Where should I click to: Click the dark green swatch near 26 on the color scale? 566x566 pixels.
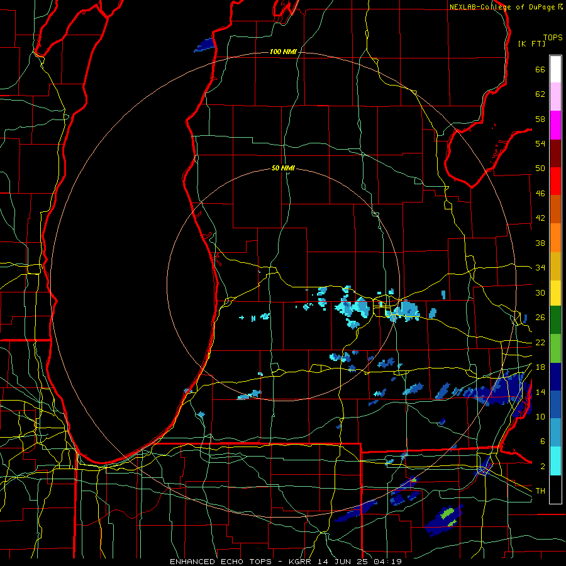tap(555, 320)
